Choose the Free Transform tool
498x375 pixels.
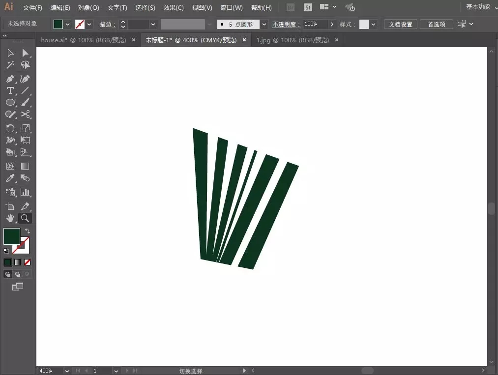(x=25, y=140)
